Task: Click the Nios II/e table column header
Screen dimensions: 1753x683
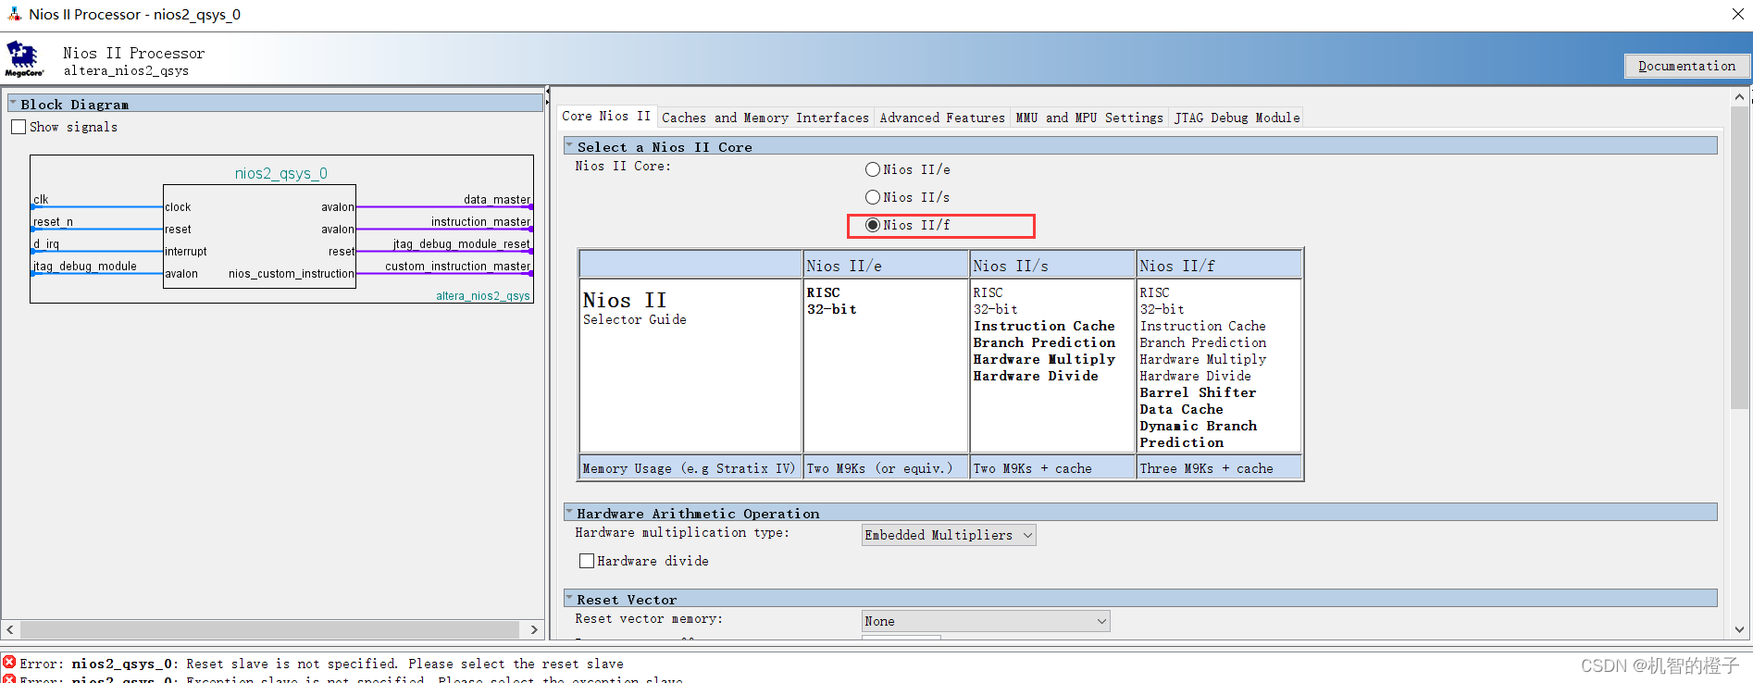Action: (x=886, y=265)
